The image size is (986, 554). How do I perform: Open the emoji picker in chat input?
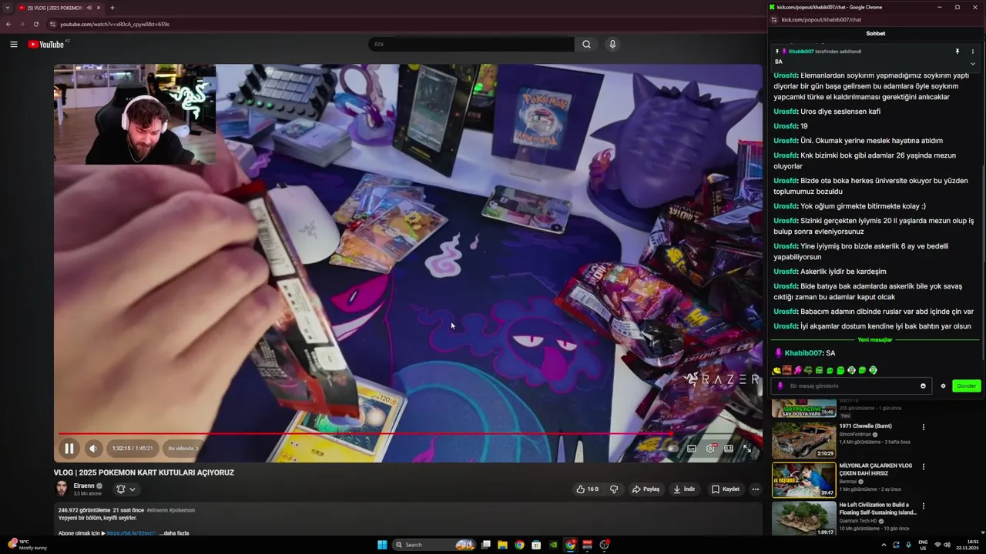923,386
